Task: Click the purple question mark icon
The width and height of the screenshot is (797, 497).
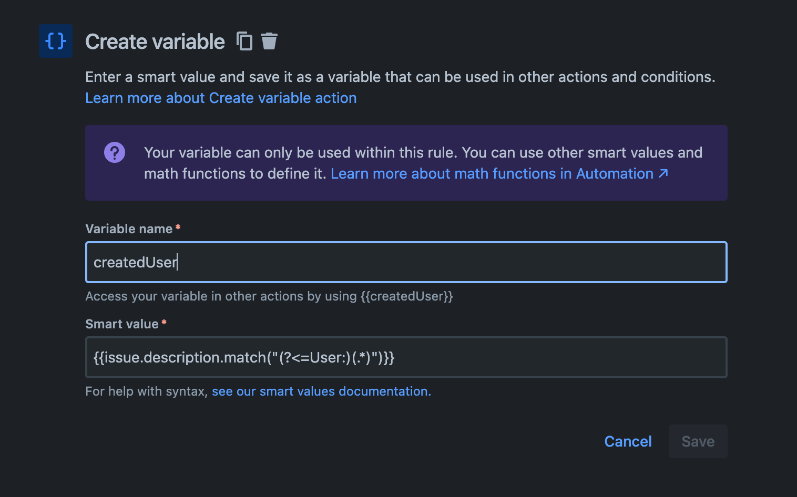Action: coord(115,152)
